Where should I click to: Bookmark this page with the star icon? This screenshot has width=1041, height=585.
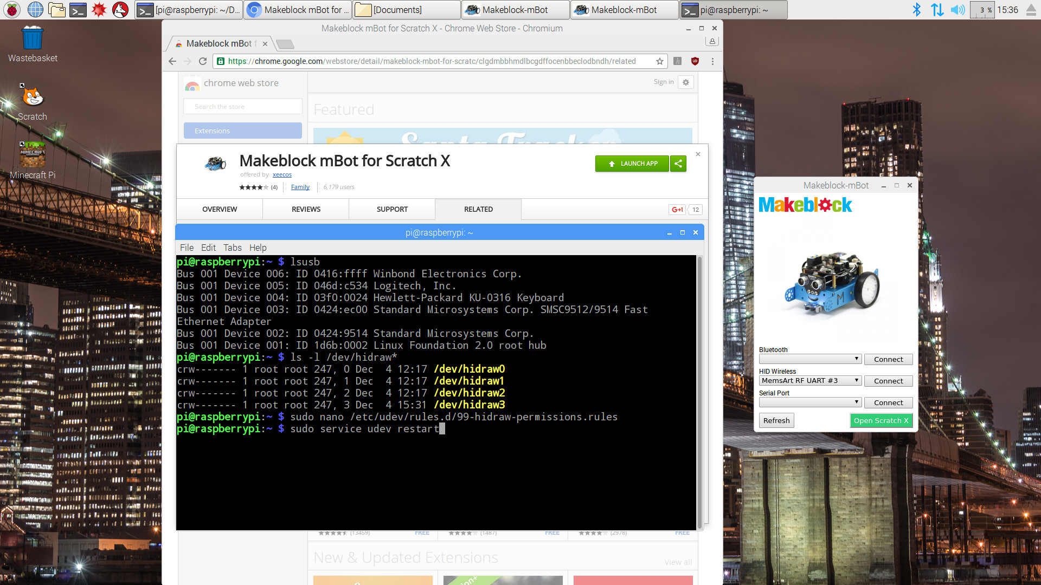[660, 61]
